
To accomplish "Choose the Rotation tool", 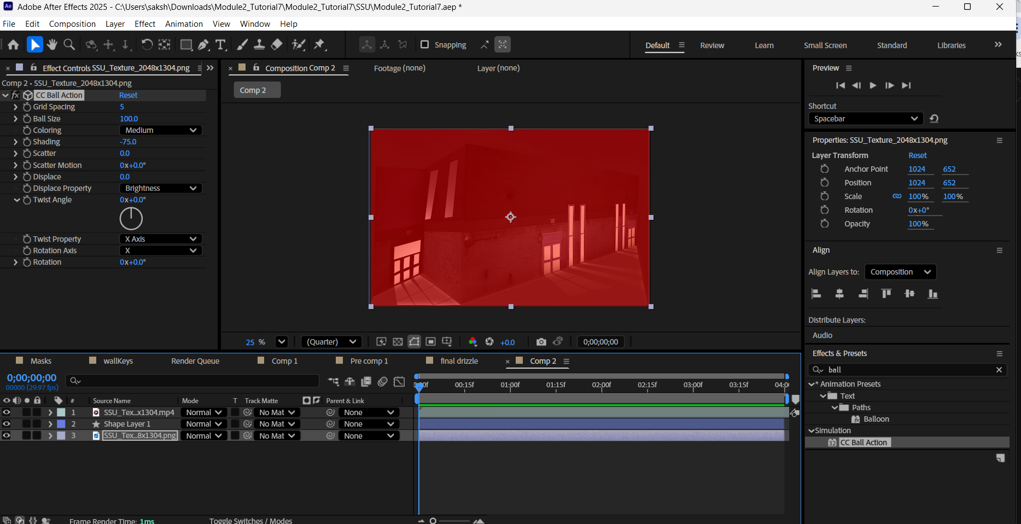I will coord(147,44).
